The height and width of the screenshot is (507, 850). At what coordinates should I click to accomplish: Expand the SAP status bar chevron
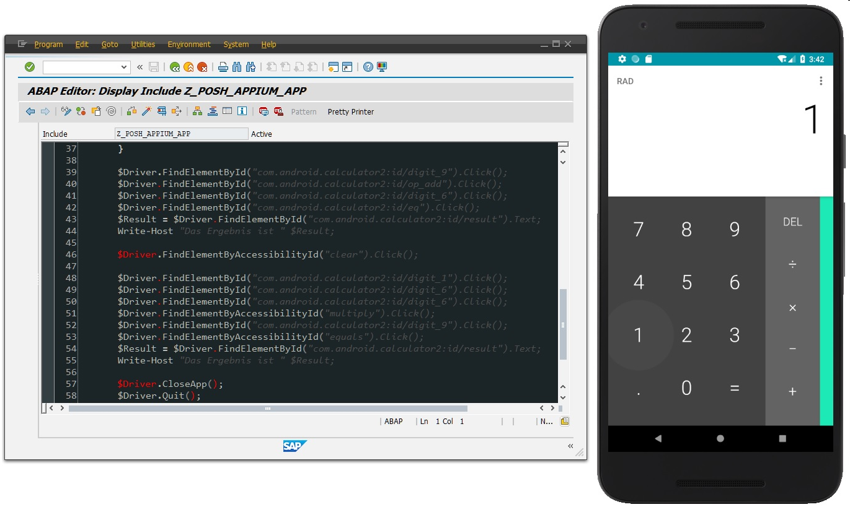tap(570, 446)
